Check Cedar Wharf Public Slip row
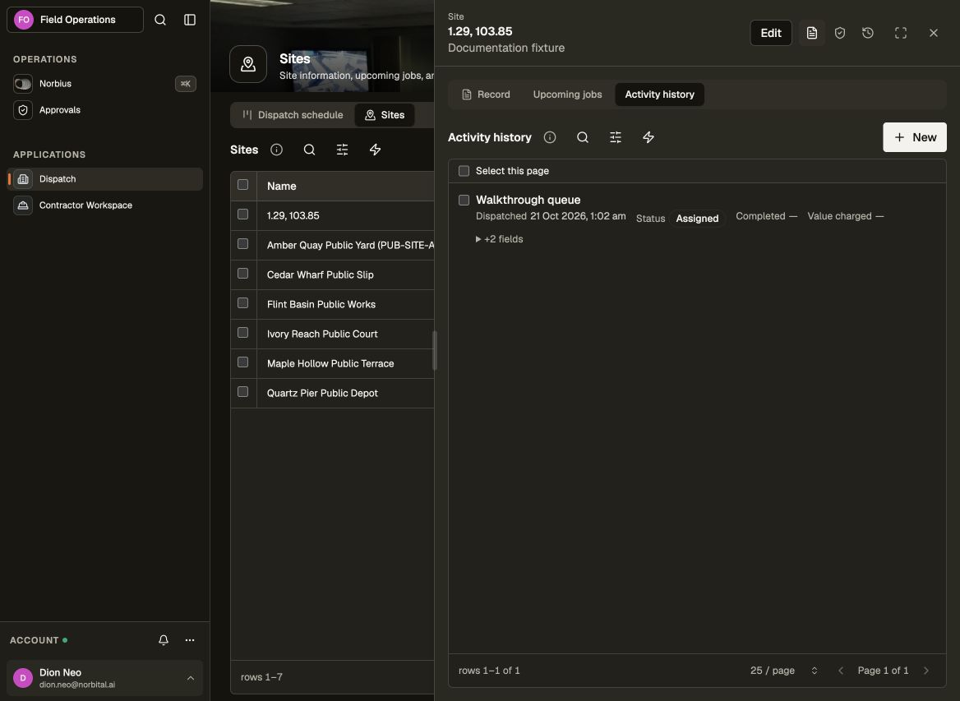960x701 pixels. click(243, 274)
